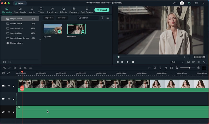
Task: Click the timeline zoom slider
Action: (189, 68)
